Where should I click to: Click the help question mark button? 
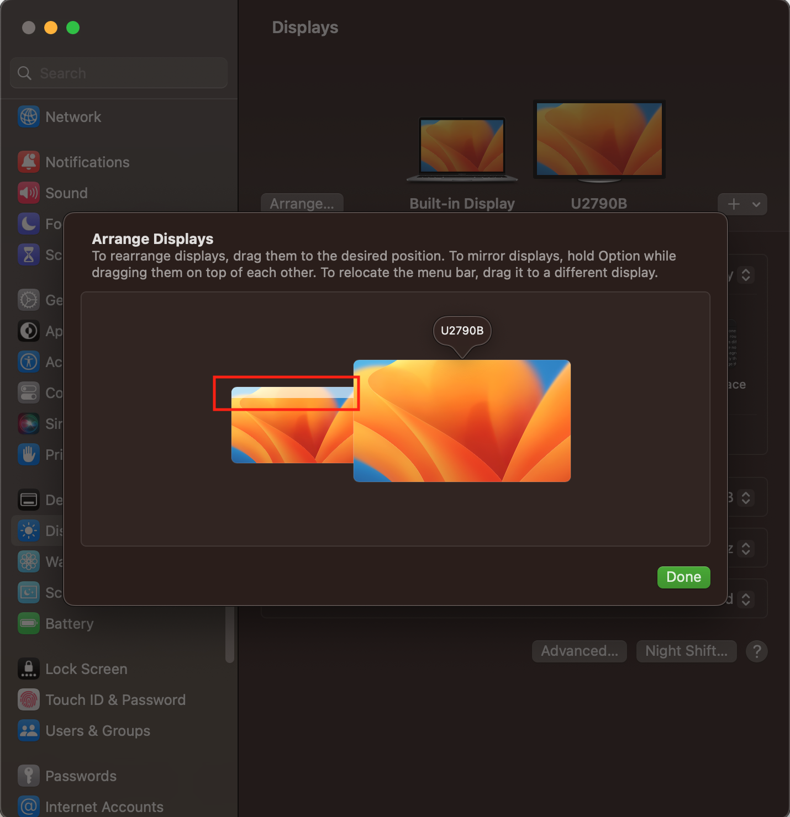pos(757,651)
